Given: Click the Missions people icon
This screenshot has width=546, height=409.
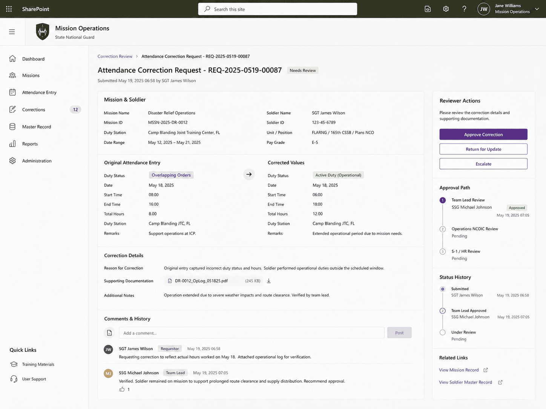Looking at the screenshot, I should (12, 75).
